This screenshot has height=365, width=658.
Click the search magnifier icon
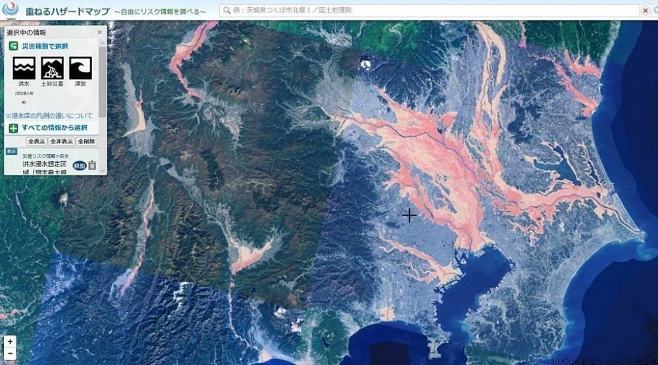(226, 10)
